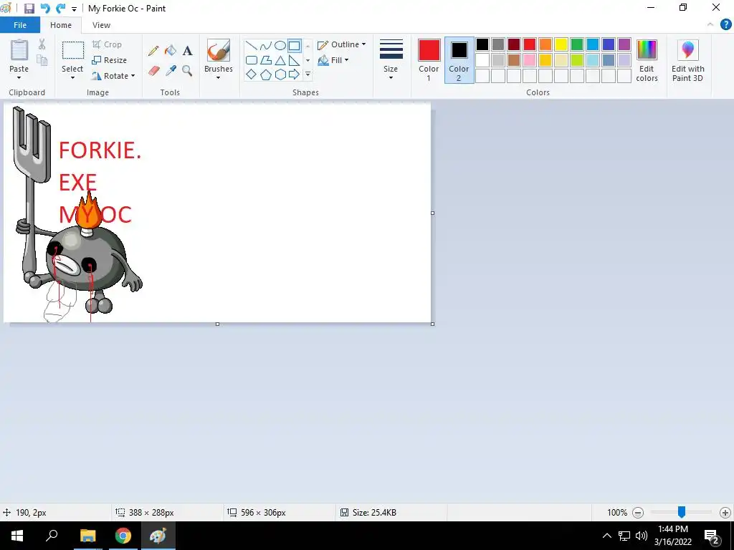Choose the Polygon shape
Screen dimensions: 734x550
[265, 60]
